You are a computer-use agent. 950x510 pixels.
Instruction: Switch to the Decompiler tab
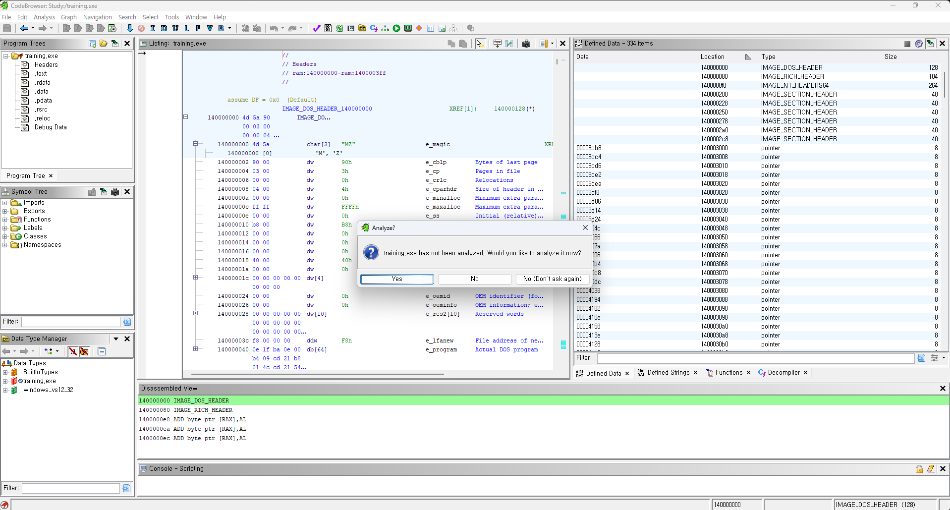click(783, 372)
